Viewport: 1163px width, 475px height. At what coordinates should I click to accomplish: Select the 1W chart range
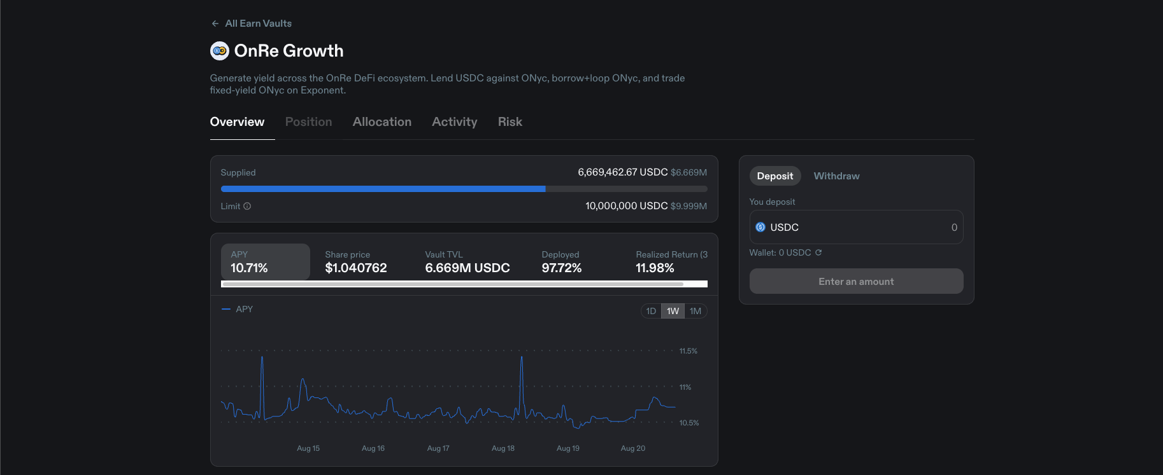pyautogui.click(x=673, y=311)
